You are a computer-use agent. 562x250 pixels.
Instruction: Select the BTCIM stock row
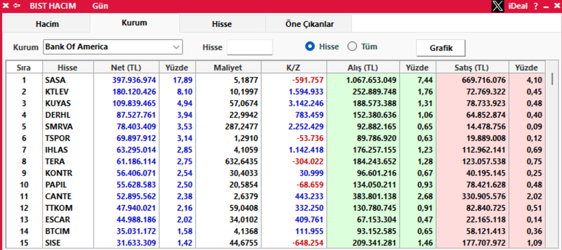tap(276, 231)
